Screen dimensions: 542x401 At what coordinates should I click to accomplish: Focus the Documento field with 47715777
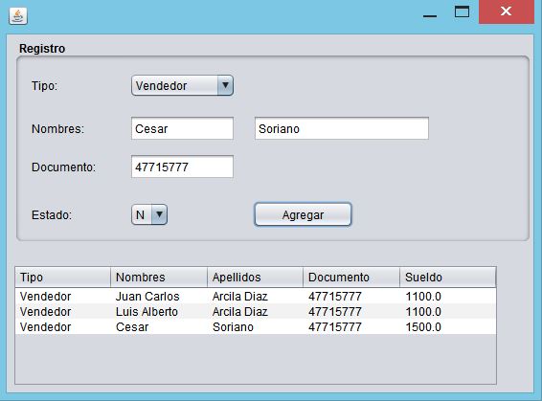(x=182, y=167)
